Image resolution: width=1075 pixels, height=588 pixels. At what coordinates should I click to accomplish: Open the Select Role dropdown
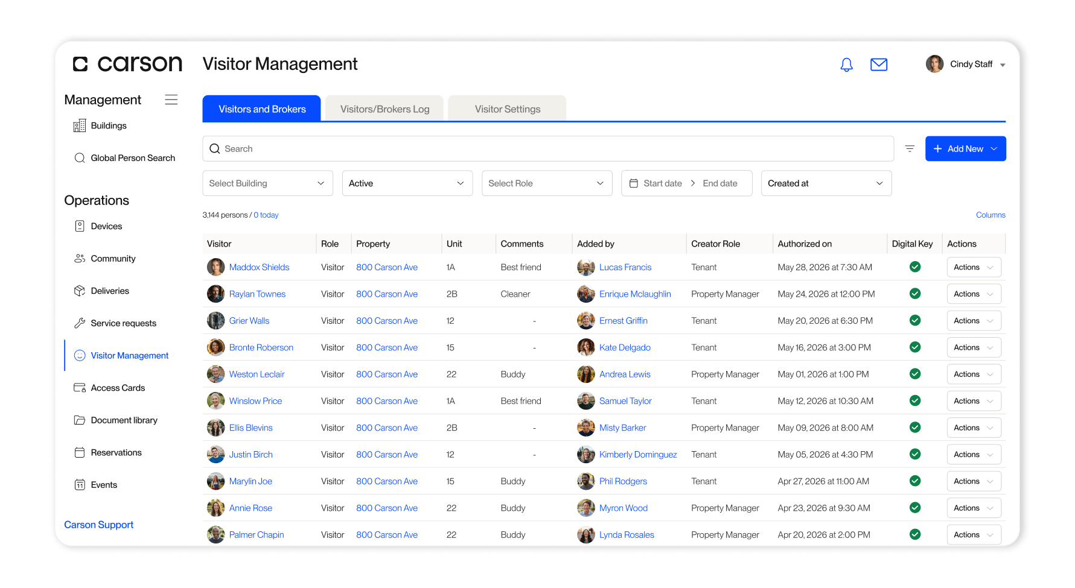pos(547,183)
